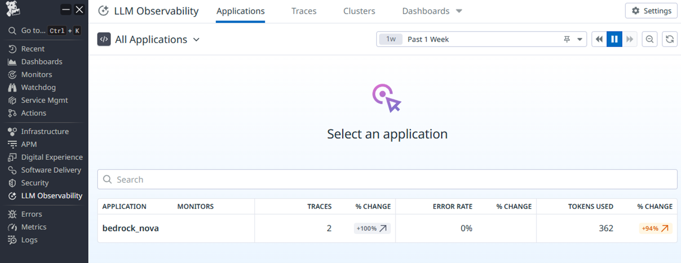The height and width of the screenshot is (263, 681).
Task: Pause live time updates
Action: pos(614,39)
